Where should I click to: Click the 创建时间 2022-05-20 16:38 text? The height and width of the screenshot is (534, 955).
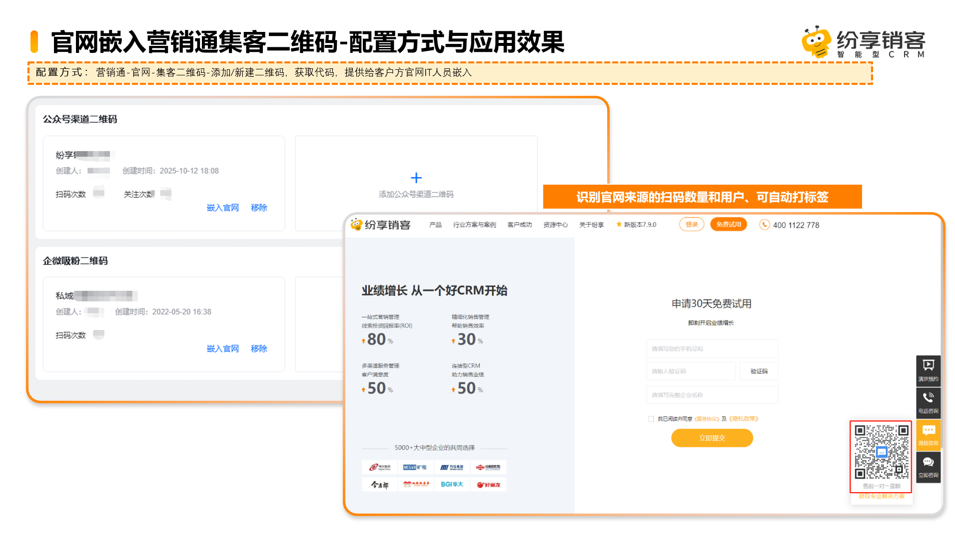(163, 311)
